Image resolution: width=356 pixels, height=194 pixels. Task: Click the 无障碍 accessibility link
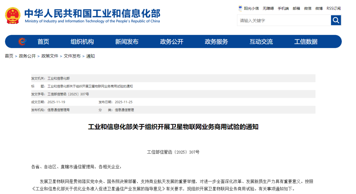(268, 9)
